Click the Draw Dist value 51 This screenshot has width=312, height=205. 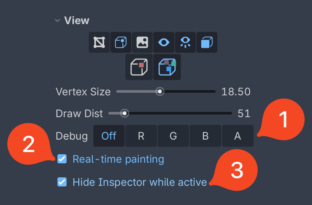[244, 114]
